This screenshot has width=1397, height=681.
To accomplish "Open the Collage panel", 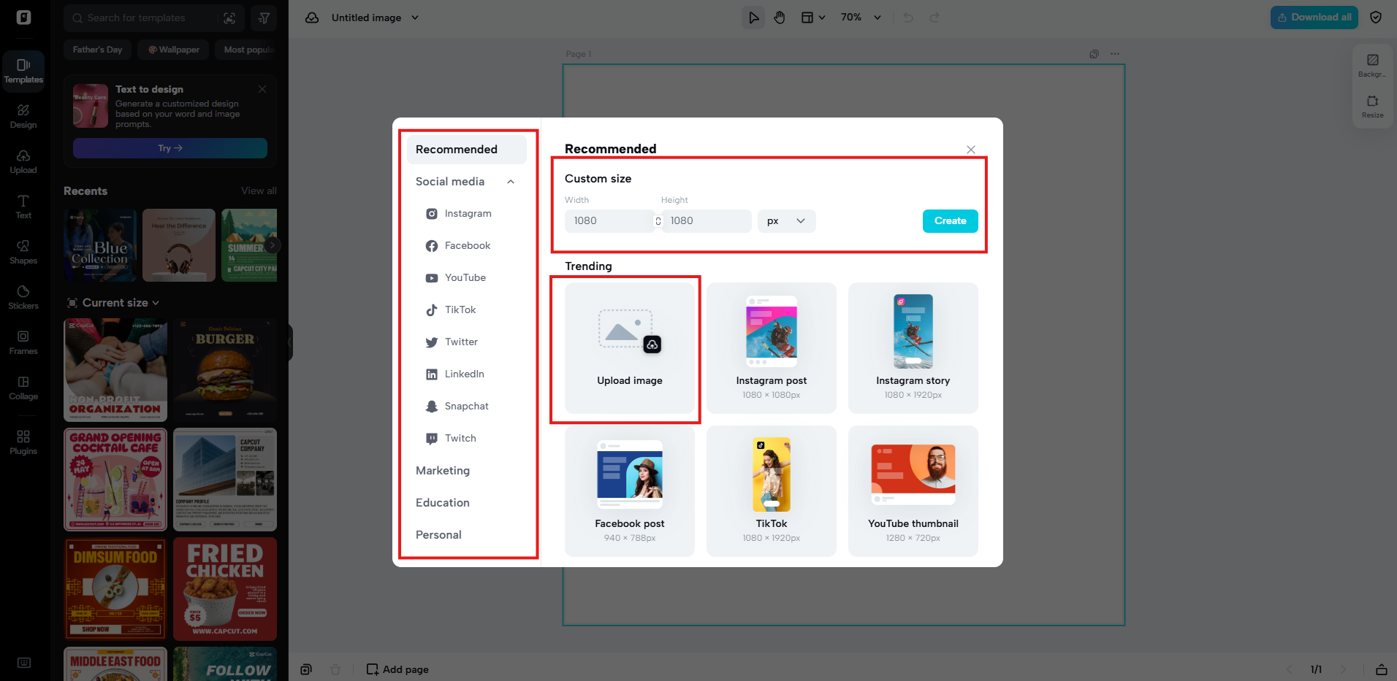I will [23, 388].
